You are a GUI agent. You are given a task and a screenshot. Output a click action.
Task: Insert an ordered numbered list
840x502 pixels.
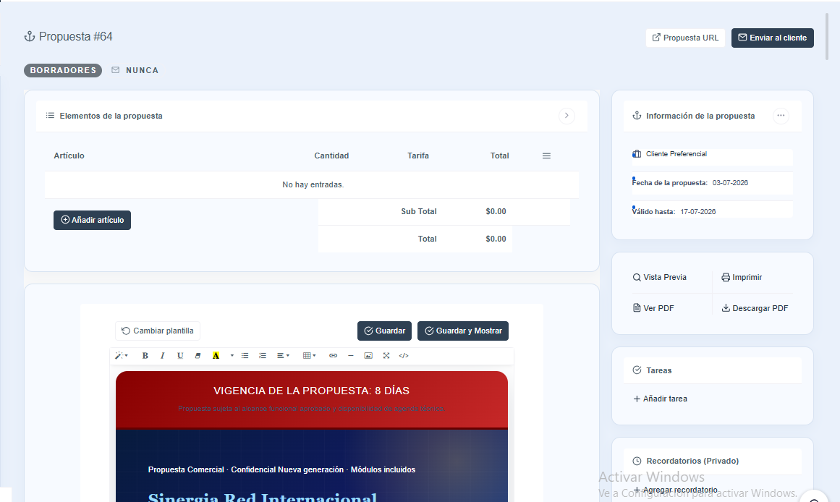[263, 356]
